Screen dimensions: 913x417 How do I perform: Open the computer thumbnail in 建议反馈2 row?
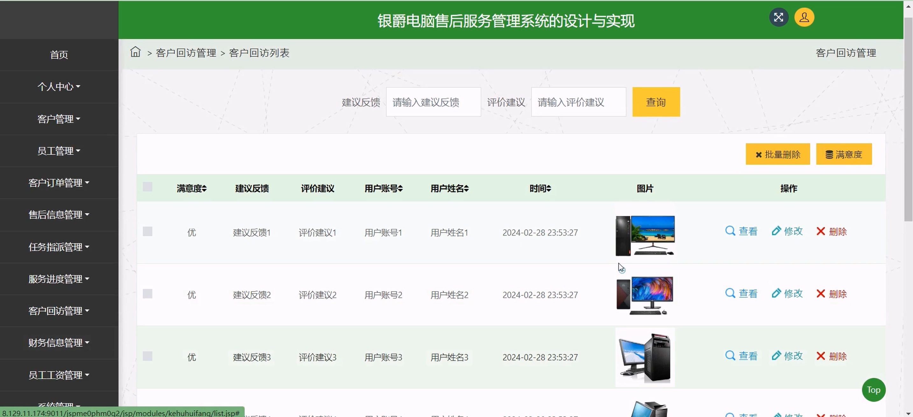(x=645, y=295)
